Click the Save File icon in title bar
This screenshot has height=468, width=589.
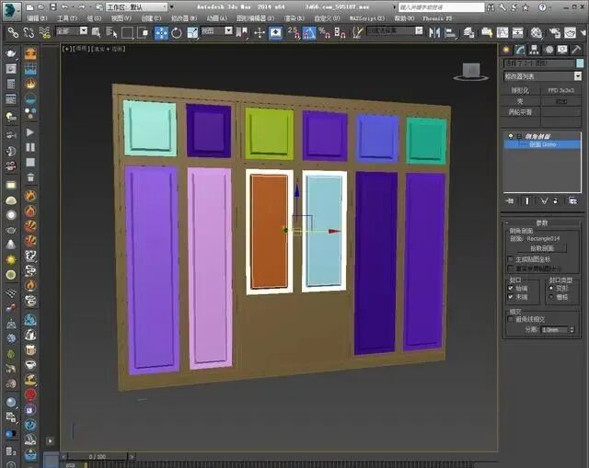click(x=53, y=6)
